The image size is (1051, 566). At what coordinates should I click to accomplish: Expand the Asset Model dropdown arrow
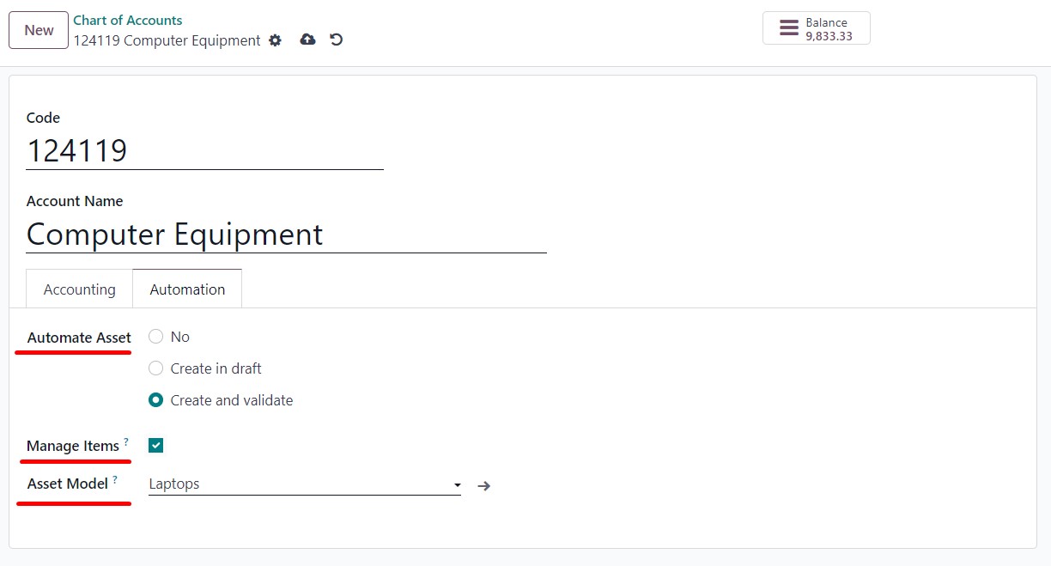(457, 485)
